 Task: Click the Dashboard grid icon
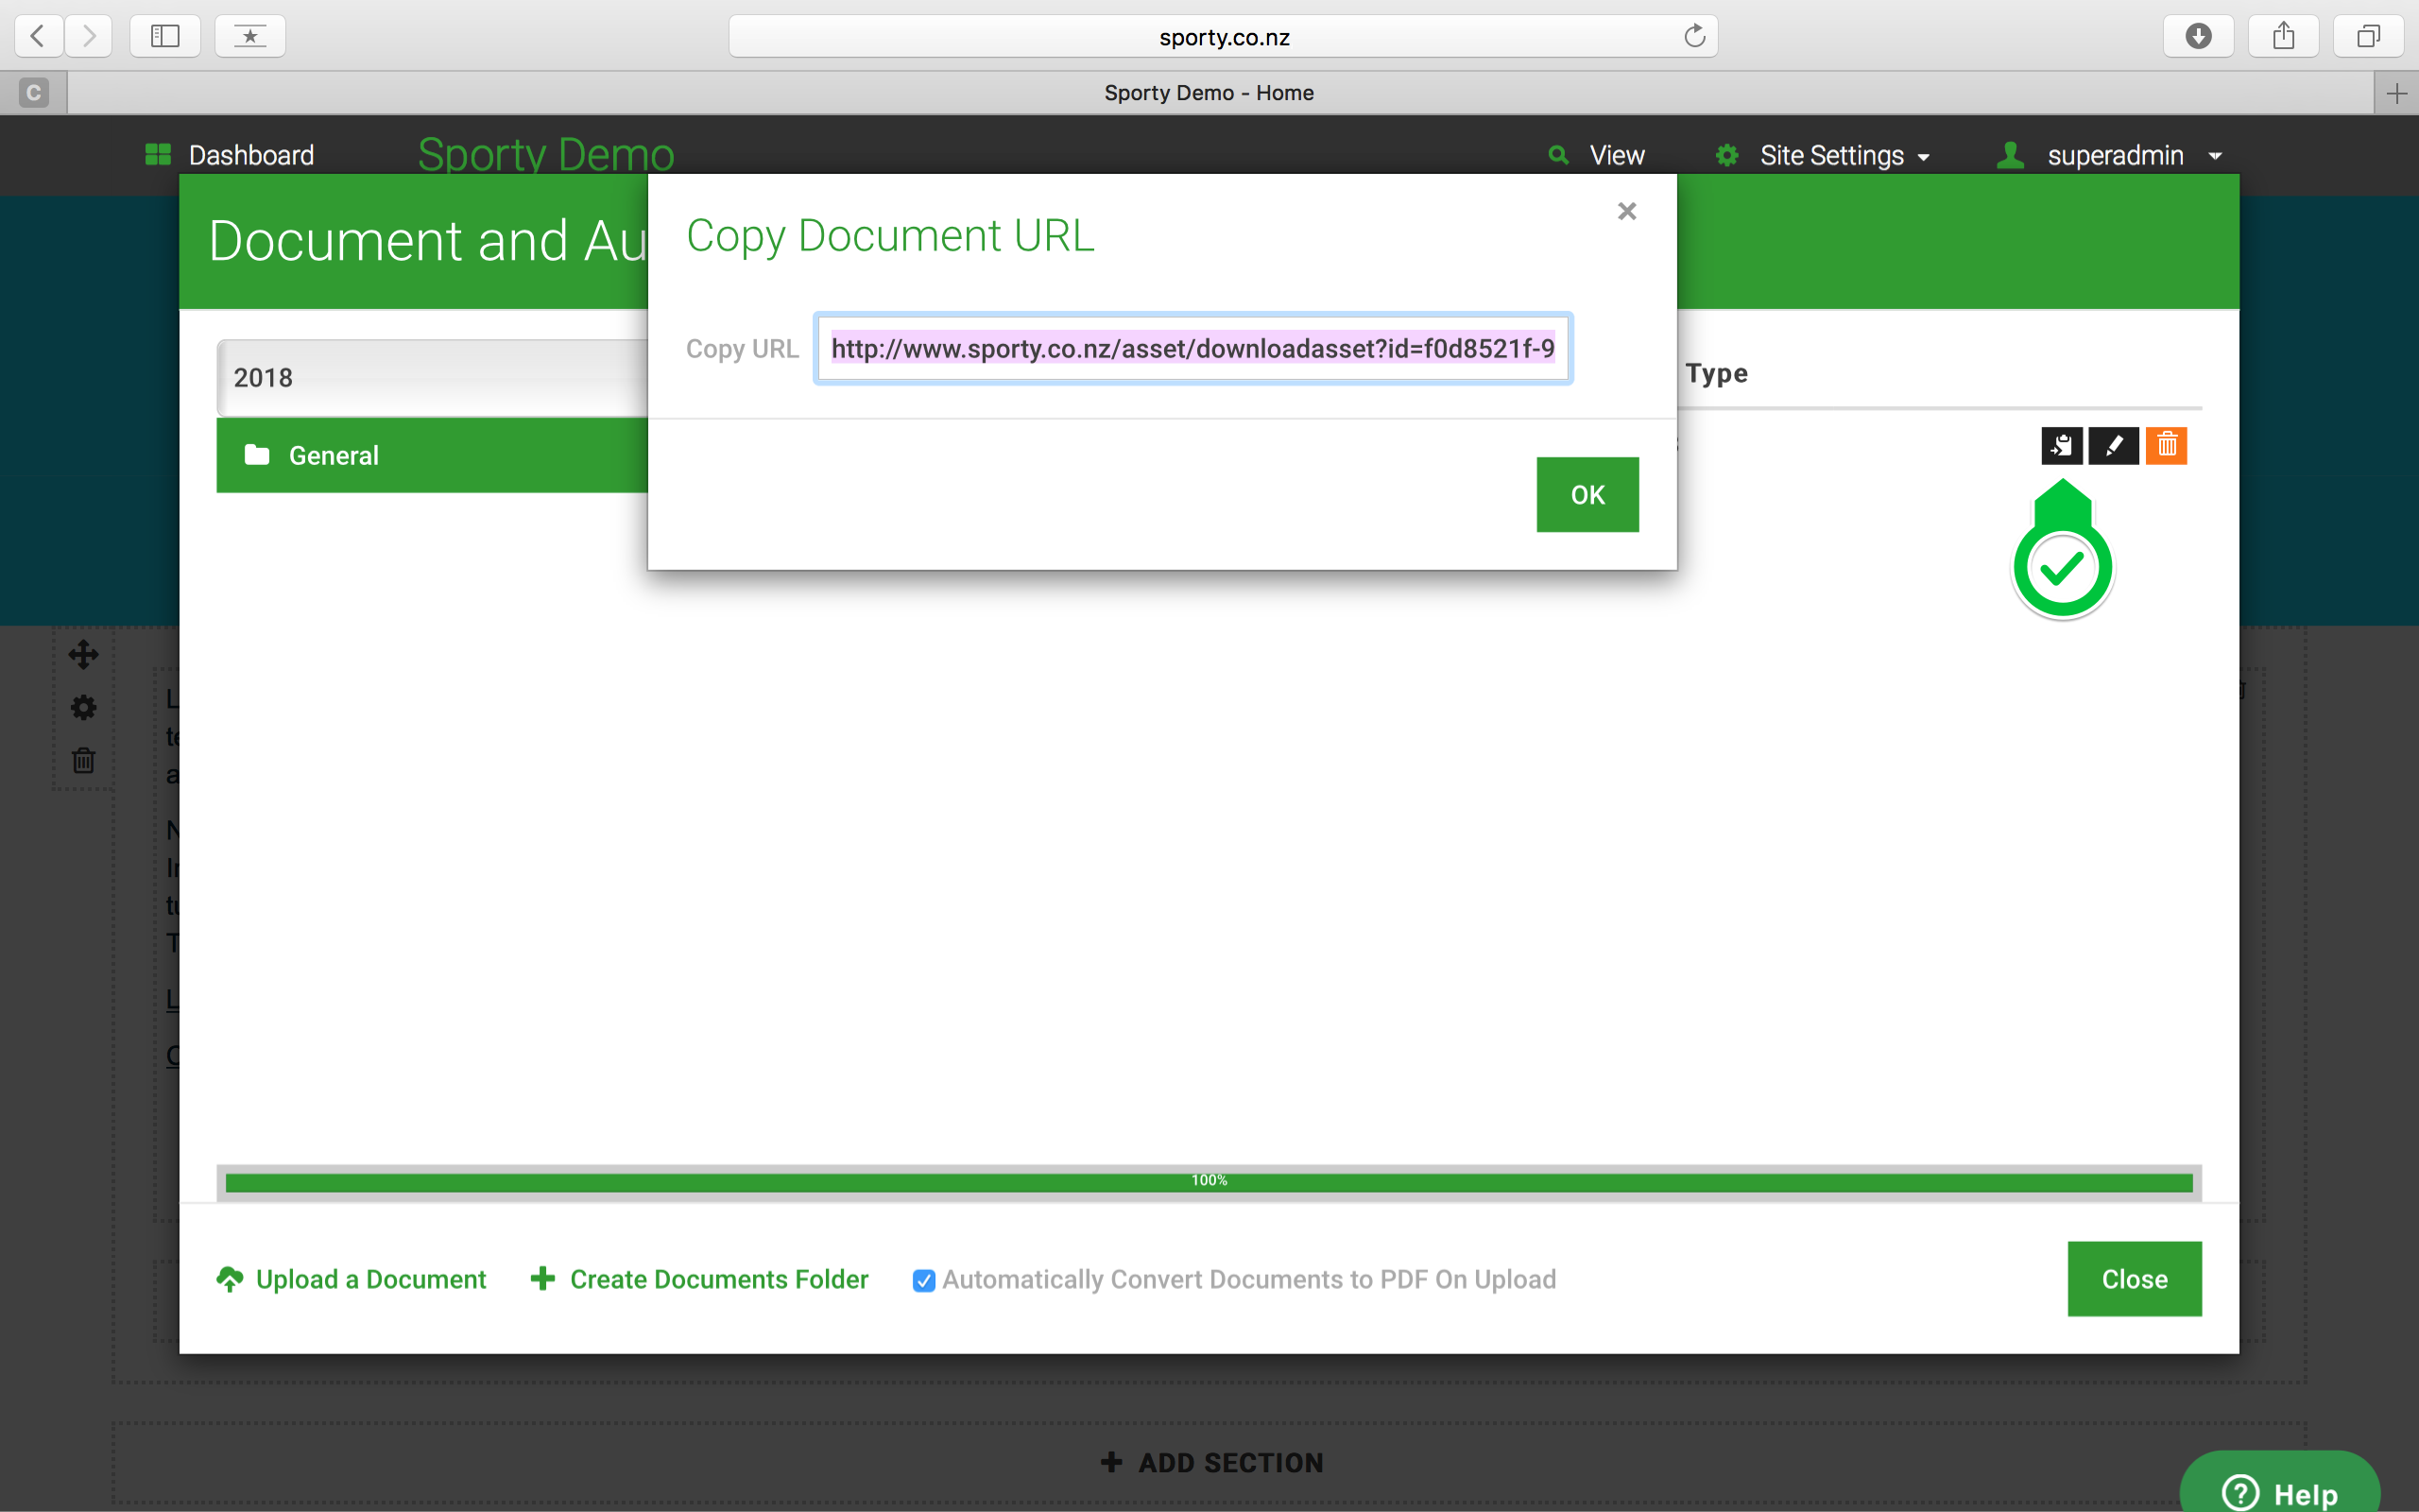point(158,154)
